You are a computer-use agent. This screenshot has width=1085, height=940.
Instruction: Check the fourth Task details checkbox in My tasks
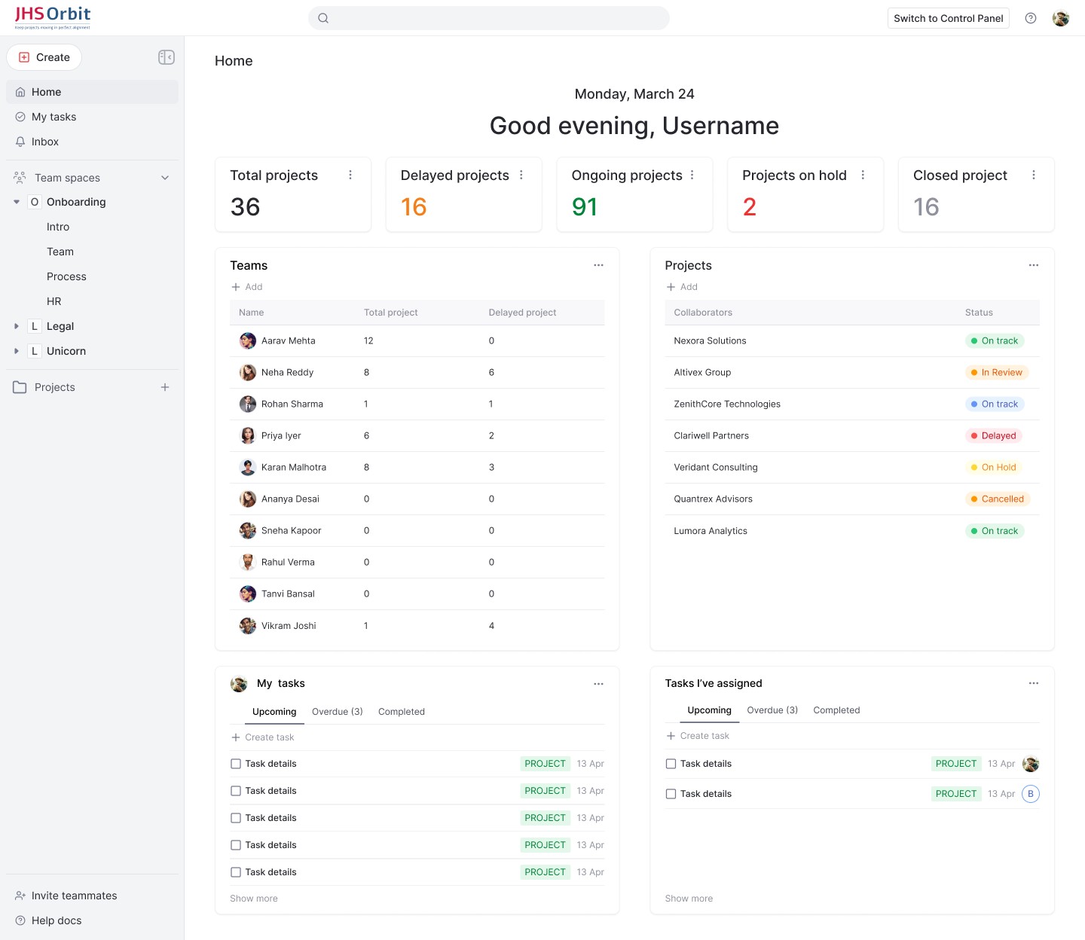236,845
